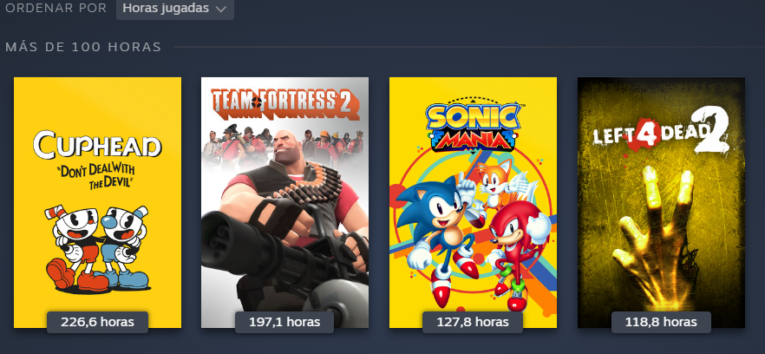Click the Sonic Mania logo emblem
The width and height of the screenshot is (765, 354).
click(473, 125)
